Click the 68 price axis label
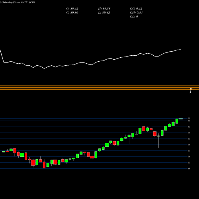 point(189,144)
